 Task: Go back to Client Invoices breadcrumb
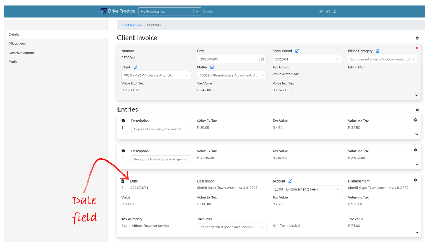point(132,25)
